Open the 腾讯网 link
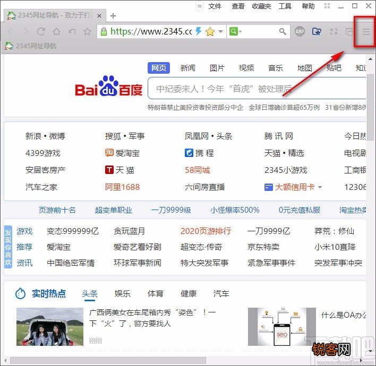 (279, 136)
